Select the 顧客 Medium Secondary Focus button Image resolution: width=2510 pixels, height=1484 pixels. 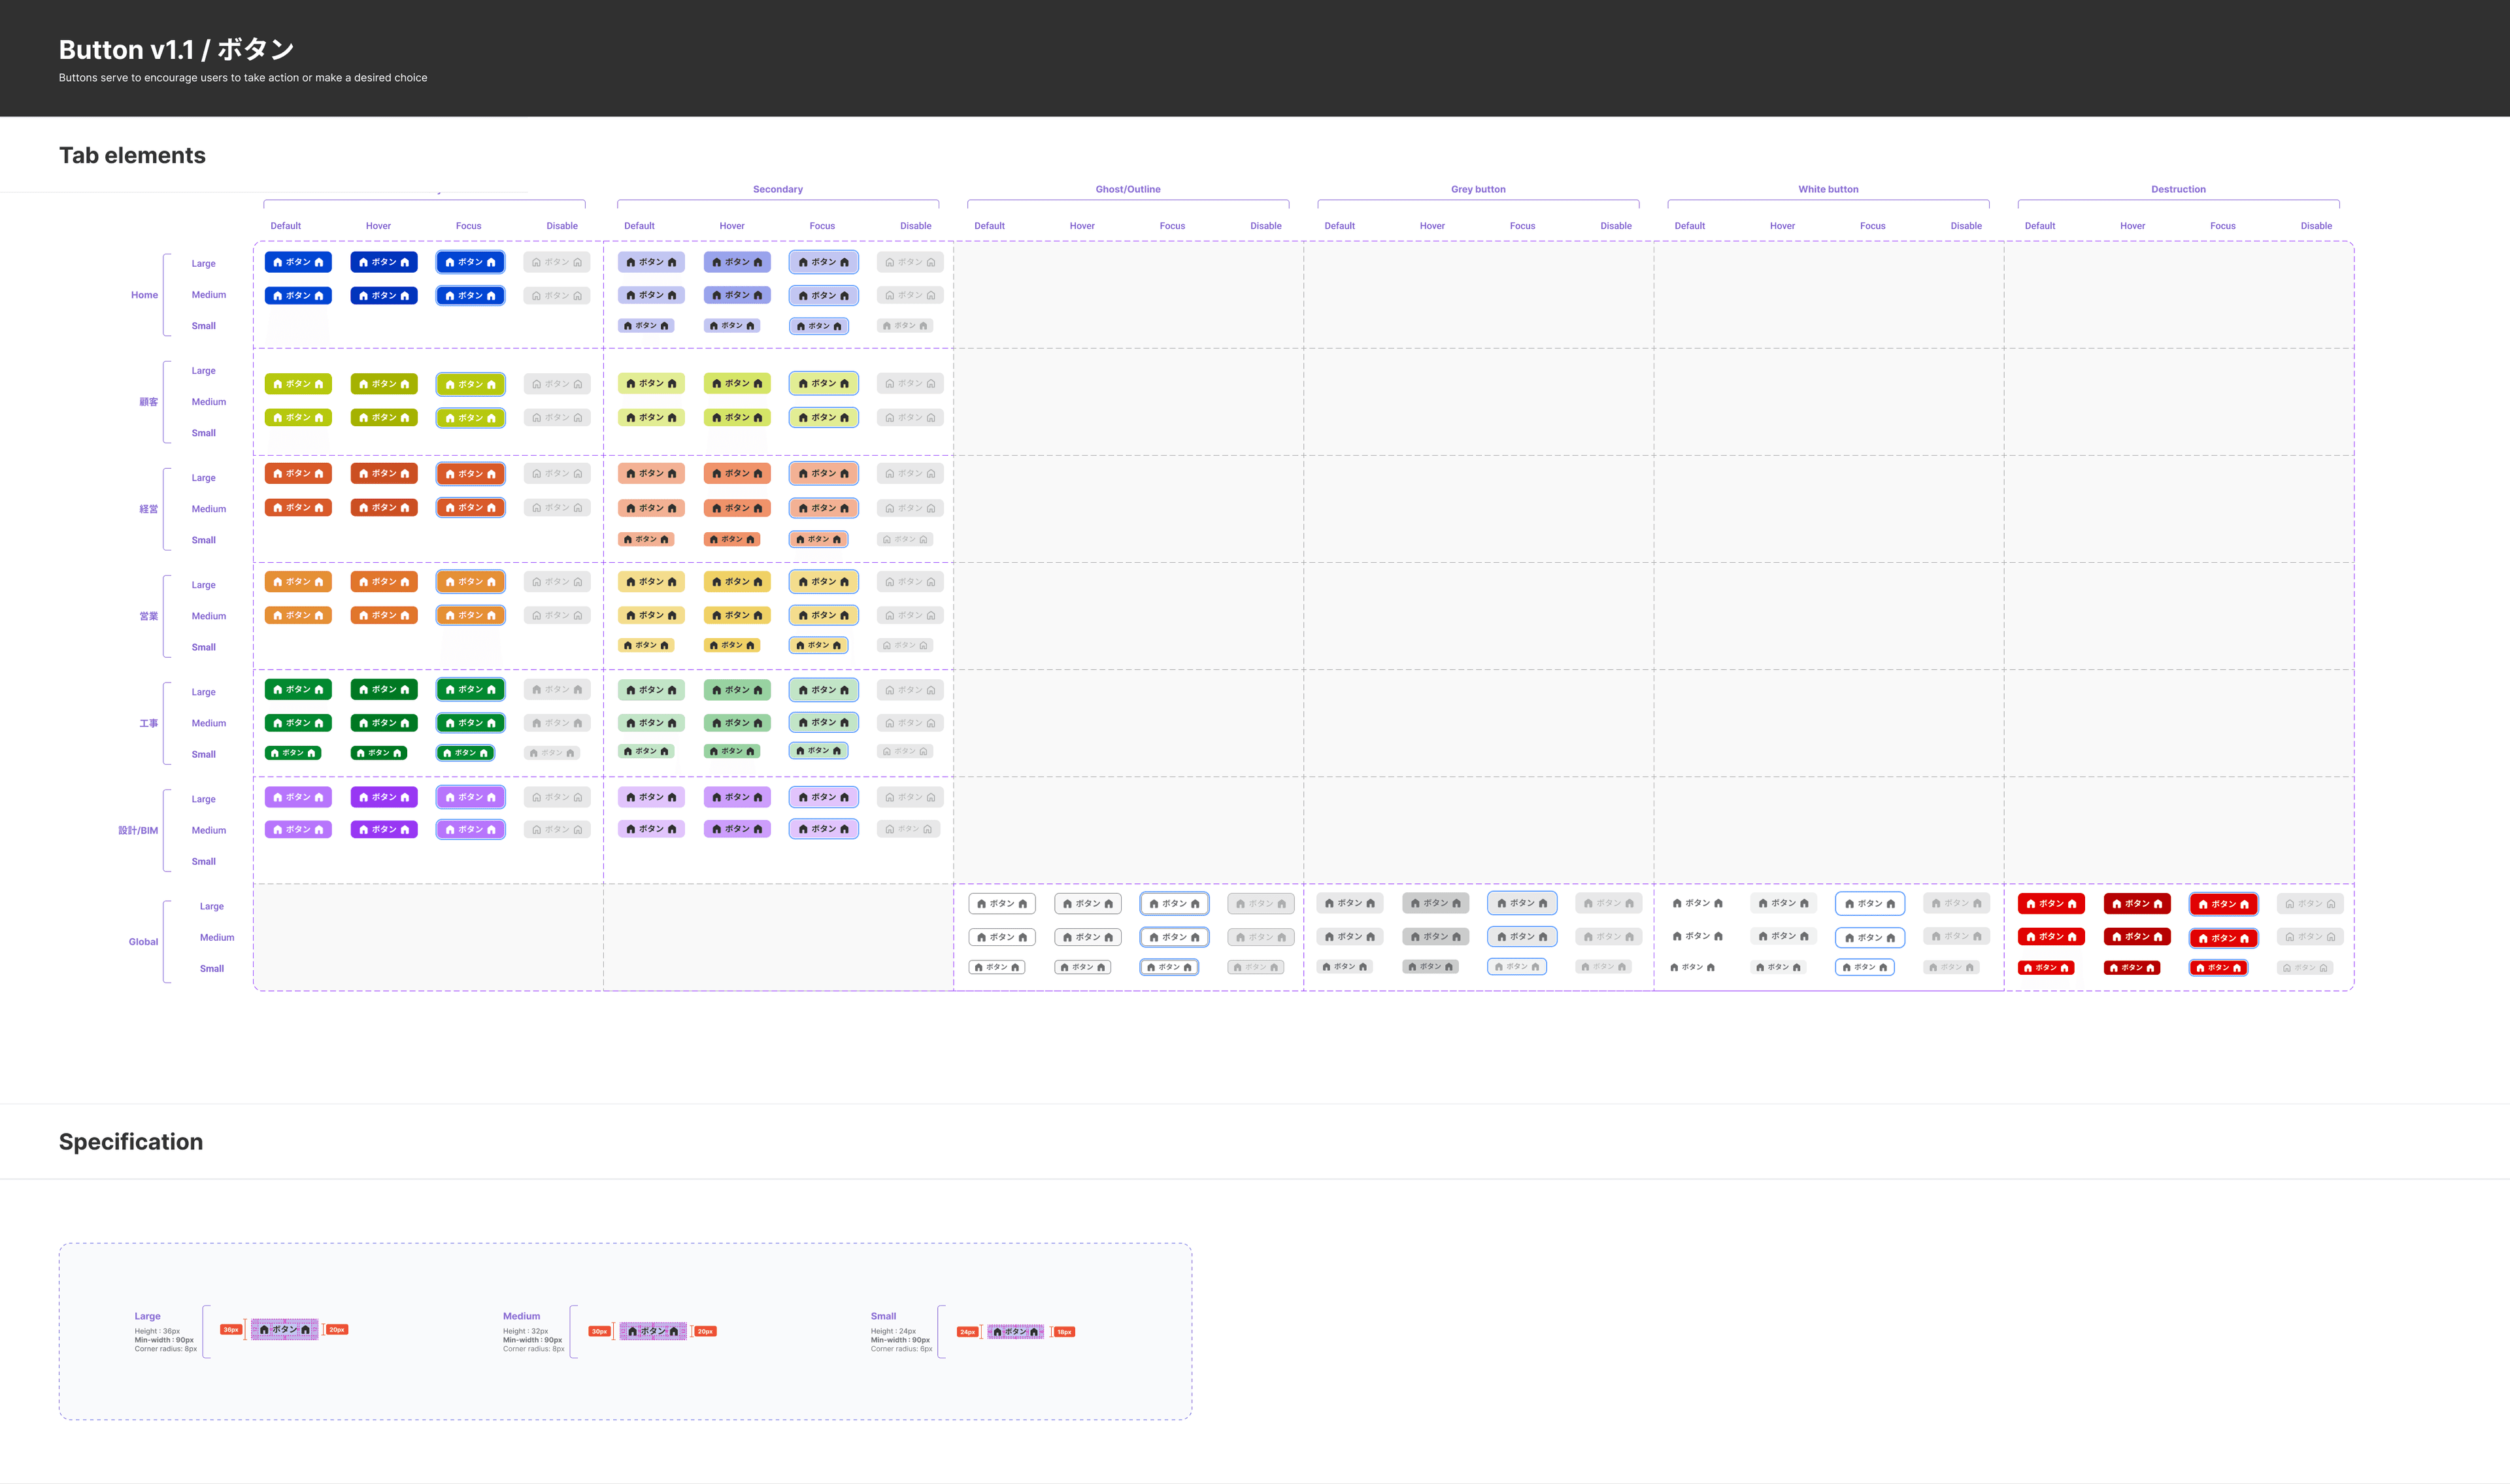823,418
